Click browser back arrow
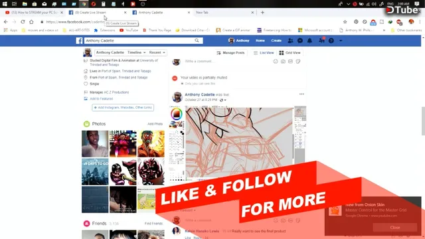Screen dimensions: 425x239 click(6, 22)
